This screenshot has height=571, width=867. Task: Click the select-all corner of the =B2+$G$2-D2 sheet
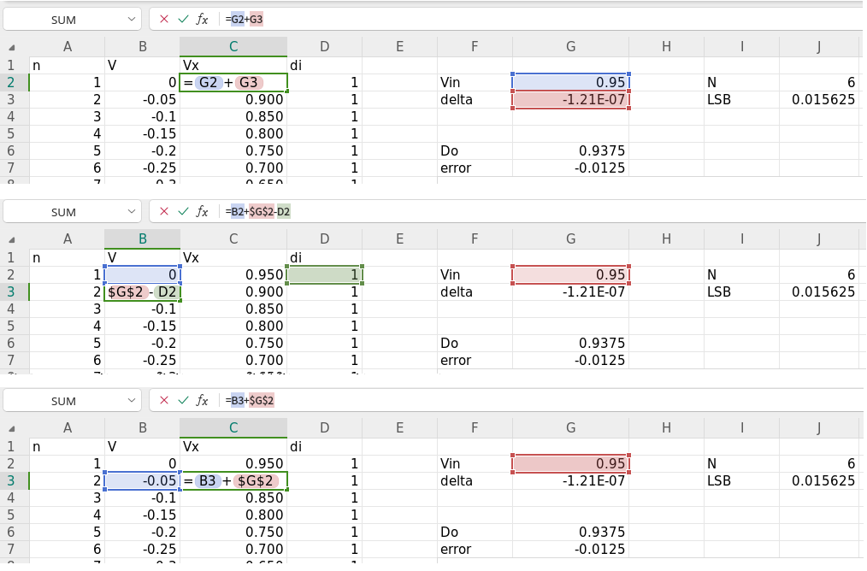point(12,239)
